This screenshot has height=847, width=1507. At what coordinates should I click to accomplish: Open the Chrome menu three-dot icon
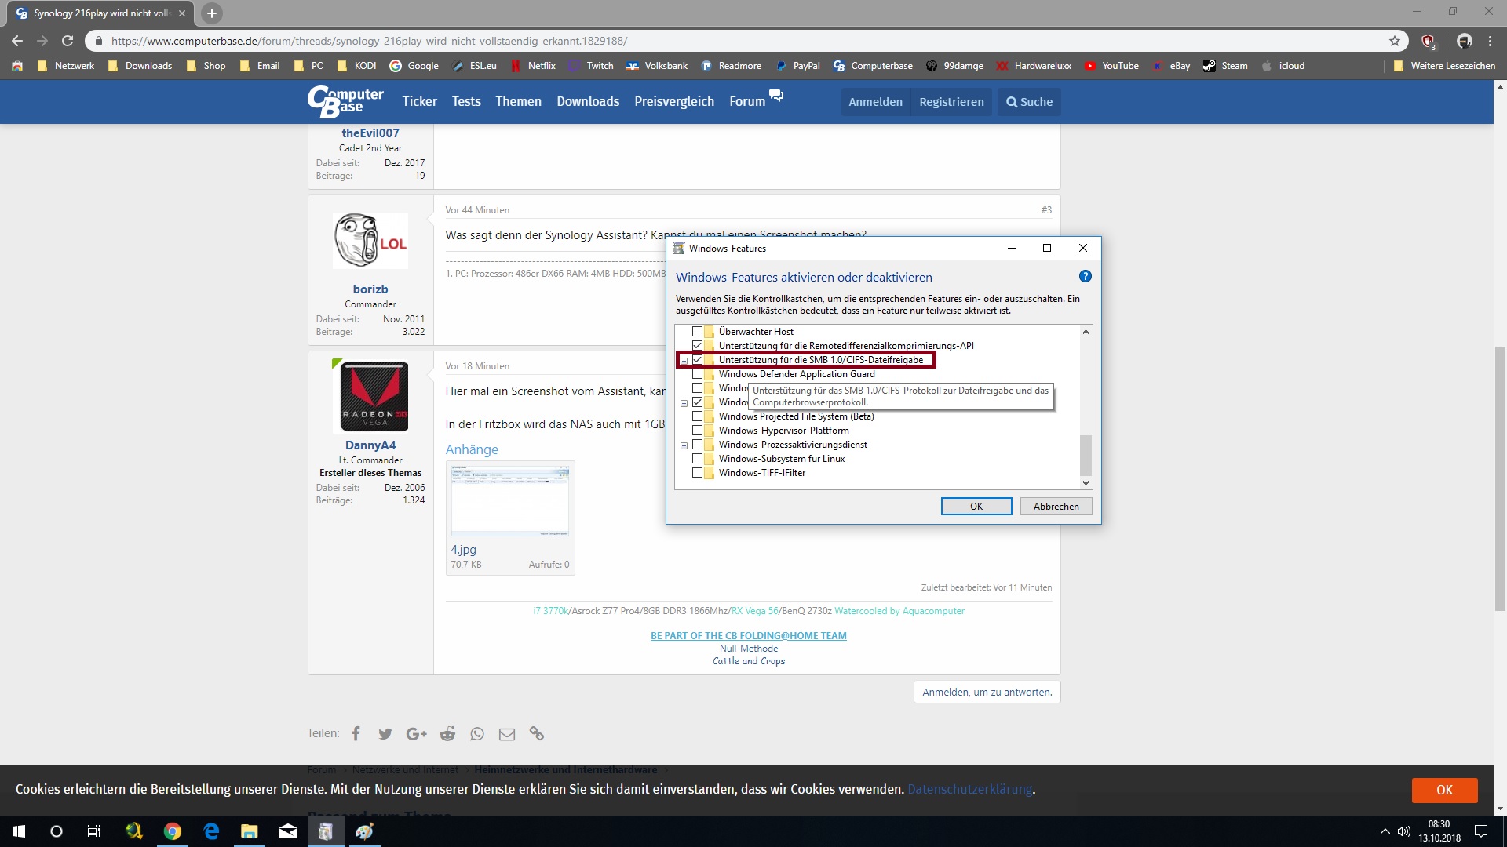tap(1490, 41)
